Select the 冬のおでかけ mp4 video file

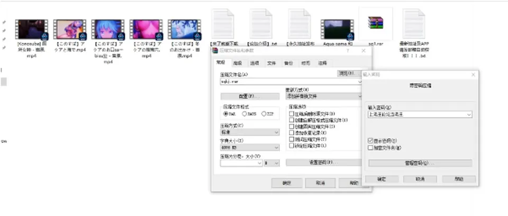pos(184,30)
